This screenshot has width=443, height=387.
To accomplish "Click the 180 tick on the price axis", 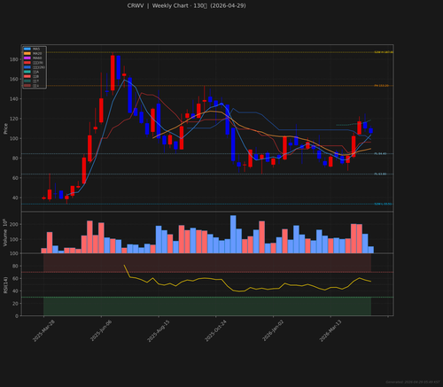I will (14, 59).
